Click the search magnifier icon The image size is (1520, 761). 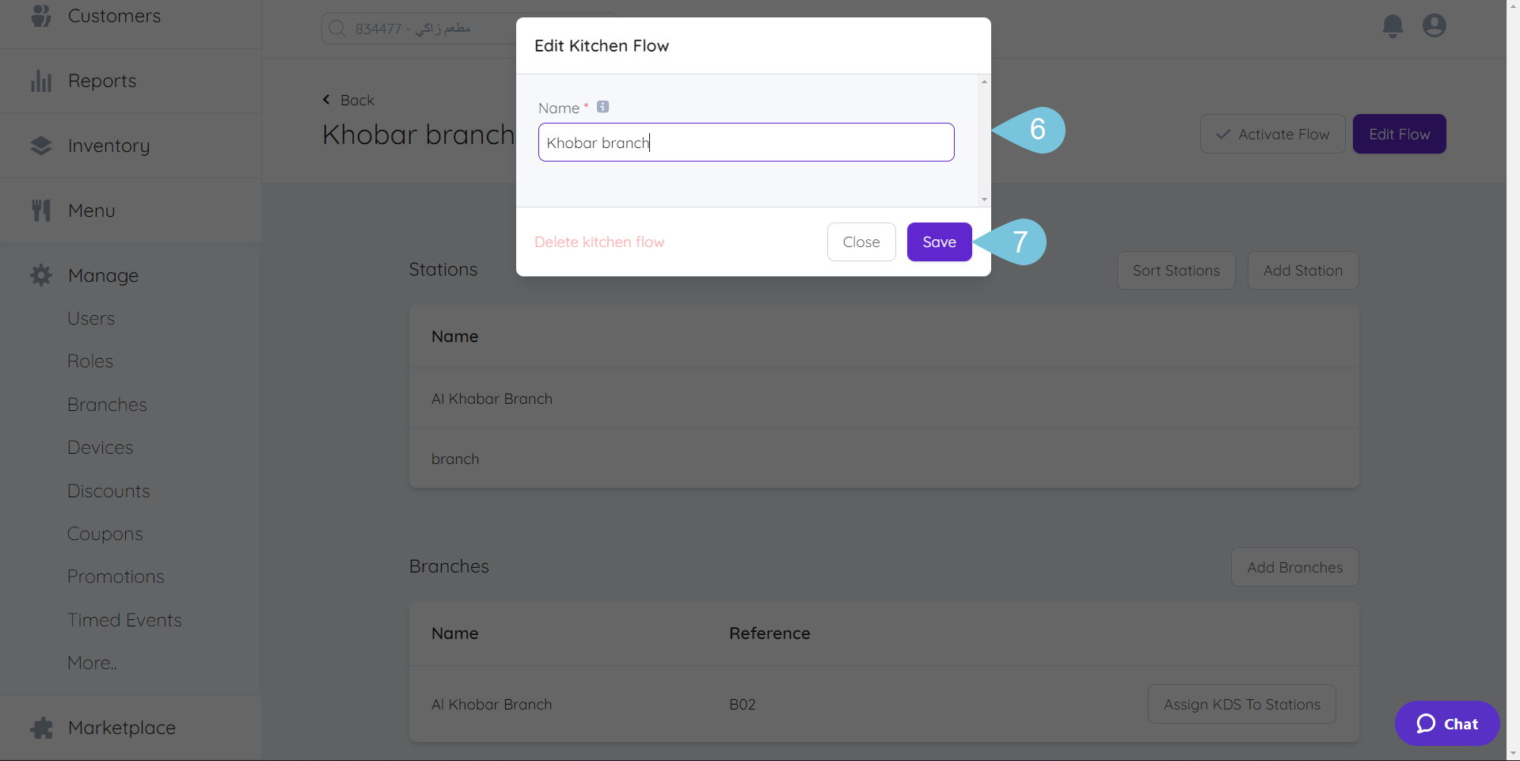337,29
